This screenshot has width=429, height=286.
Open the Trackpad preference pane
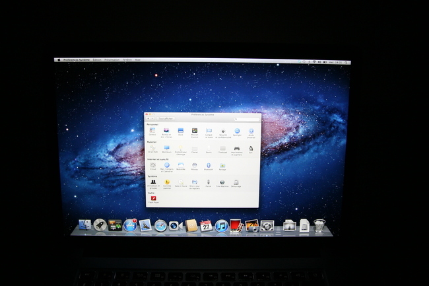tap(222, 150)
